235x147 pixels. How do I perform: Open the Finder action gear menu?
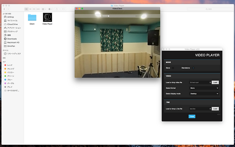[x=50, y=9]
